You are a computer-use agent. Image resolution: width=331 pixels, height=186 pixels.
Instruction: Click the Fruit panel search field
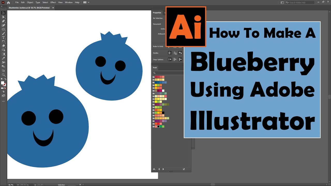168,73
